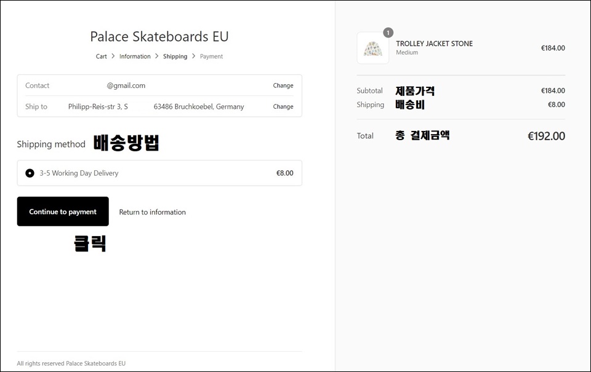Change the Ship to address

283,106
